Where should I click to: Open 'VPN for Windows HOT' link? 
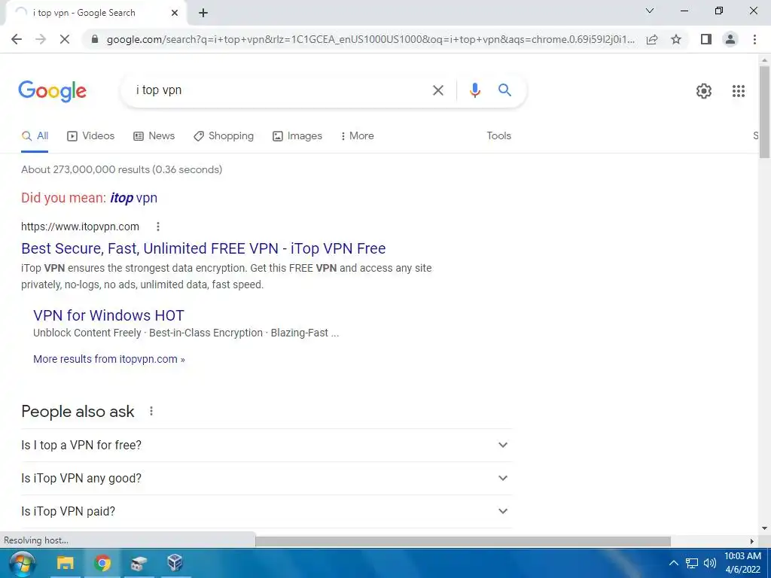coord(108,315)
